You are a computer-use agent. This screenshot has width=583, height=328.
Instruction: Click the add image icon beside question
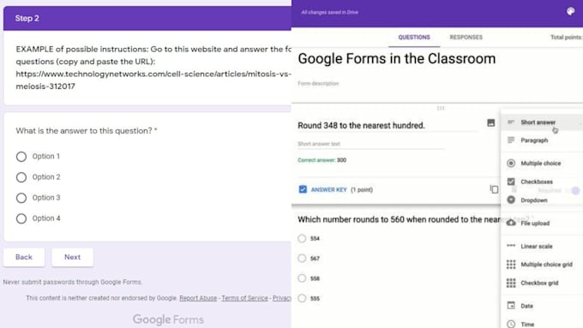click(x=490, y=122)
